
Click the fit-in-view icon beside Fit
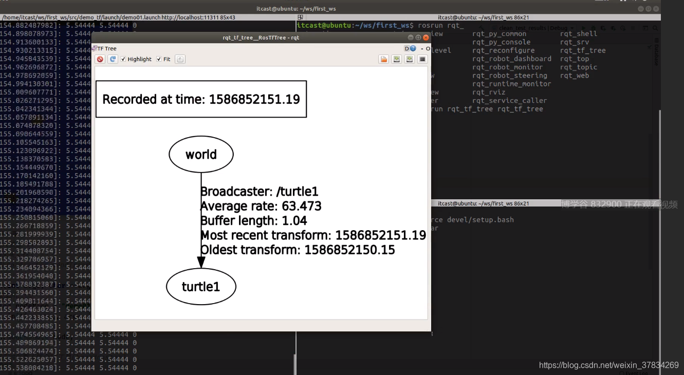[x=180, y=59]
